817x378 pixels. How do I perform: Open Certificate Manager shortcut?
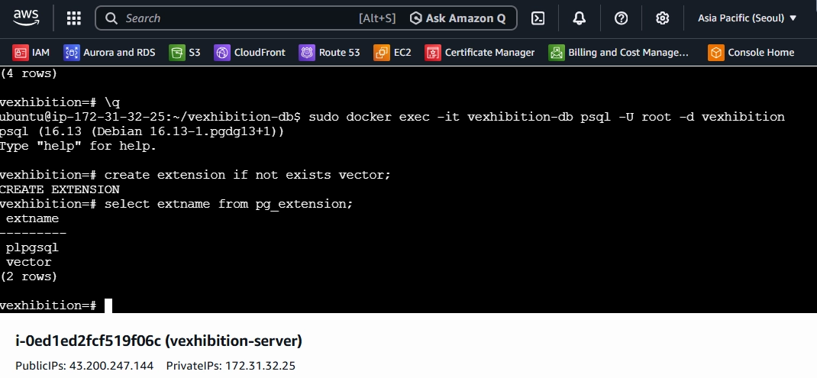click(480, 52)
